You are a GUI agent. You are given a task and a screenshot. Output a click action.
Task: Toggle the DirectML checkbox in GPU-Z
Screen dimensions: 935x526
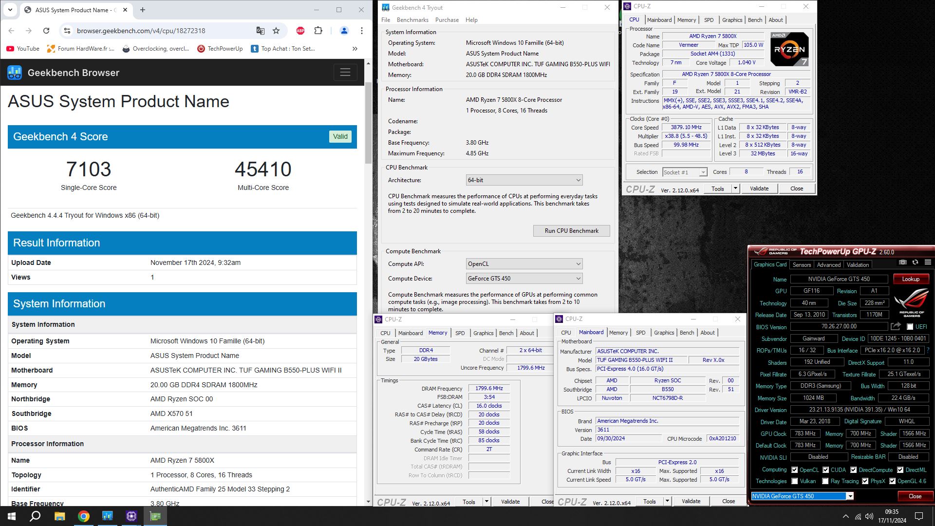tap(900, 470)
